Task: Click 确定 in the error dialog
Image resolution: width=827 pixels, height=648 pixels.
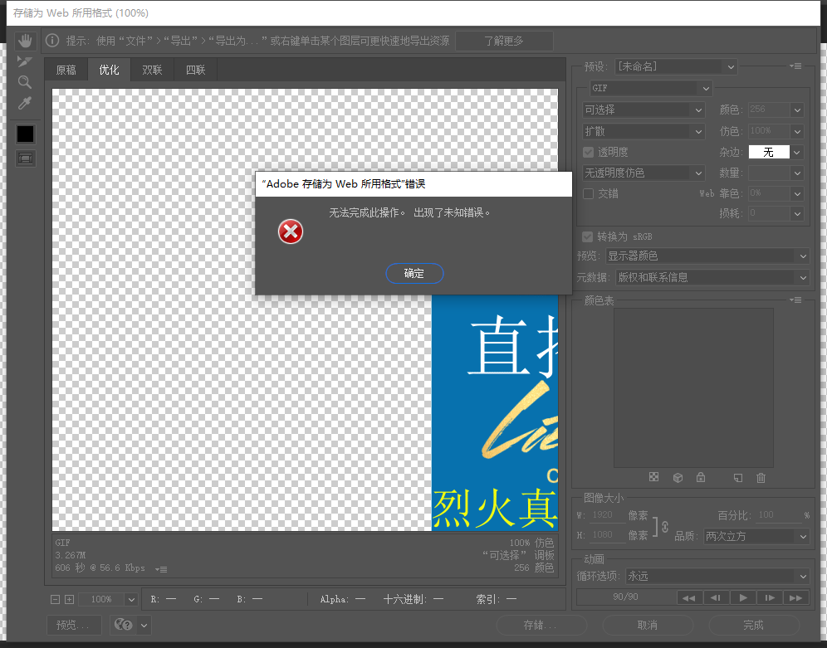Action: point(414,273)
